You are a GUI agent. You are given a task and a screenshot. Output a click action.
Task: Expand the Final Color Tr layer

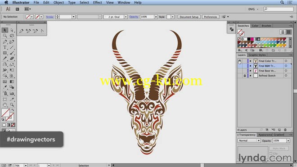click(x=251, y=61)
